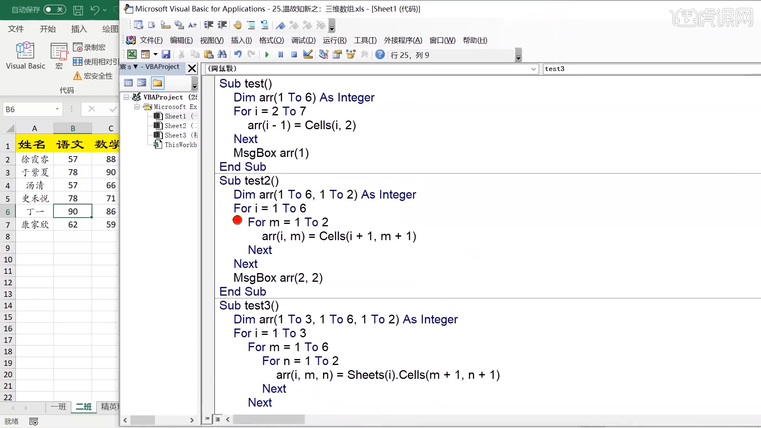Open the 文件(F) menu in VBA editor

pos(151,40)
